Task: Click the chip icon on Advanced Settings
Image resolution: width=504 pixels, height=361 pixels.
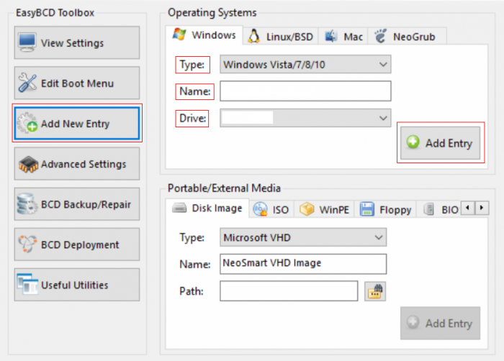Action: click(28, 164)
